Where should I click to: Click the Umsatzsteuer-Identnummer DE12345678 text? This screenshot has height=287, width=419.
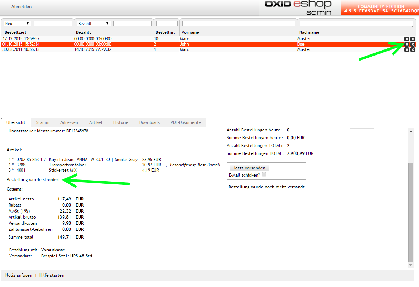(x=48, y=131)
